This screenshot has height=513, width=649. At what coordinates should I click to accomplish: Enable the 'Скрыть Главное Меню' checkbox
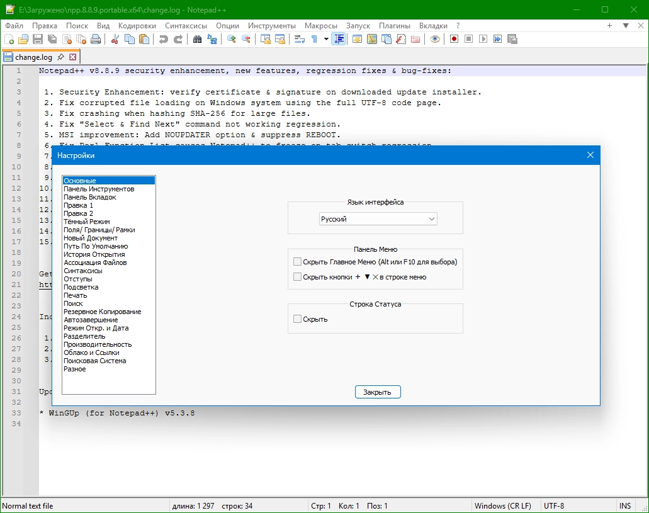[x=297, y=262]
